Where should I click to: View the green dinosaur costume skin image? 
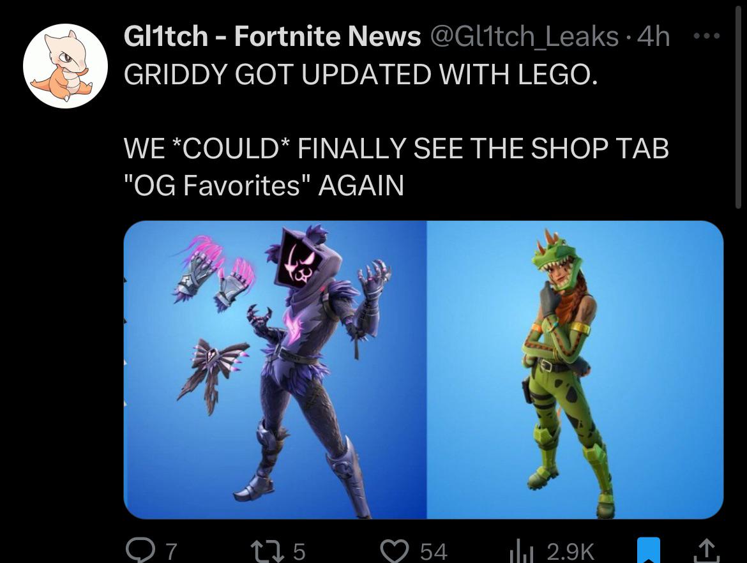(575, 370)
